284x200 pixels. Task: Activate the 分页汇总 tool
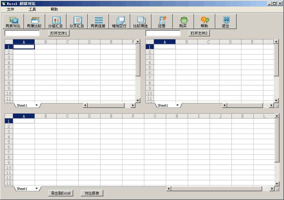(x=77, y=21)
